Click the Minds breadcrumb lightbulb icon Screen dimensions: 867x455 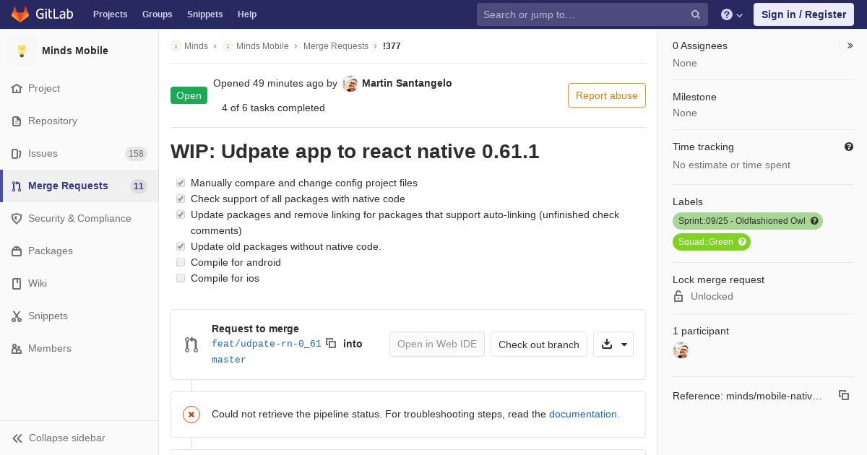[x=176, y=45]
